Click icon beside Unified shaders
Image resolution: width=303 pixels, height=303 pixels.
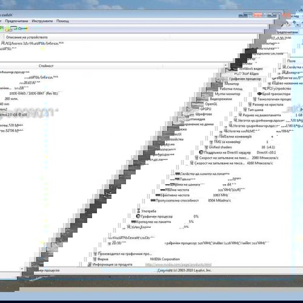pyautogui.click(x=206, y=147)
